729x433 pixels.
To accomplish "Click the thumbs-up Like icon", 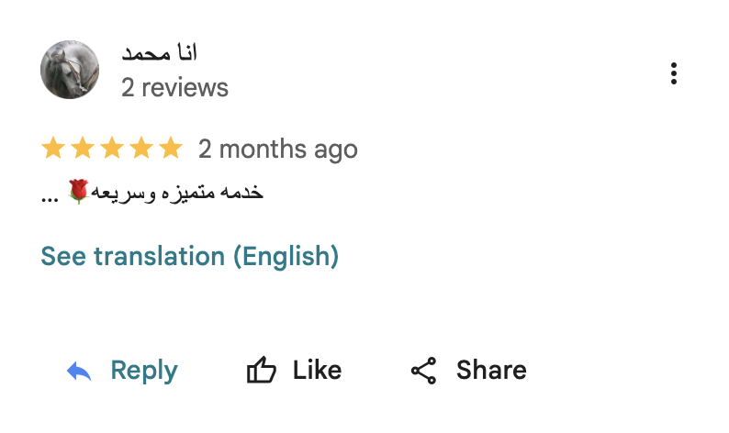I will [262, 371].
